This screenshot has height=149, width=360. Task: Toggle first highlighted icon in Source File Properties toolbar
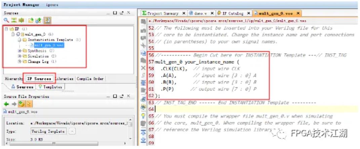coord(22,104)
